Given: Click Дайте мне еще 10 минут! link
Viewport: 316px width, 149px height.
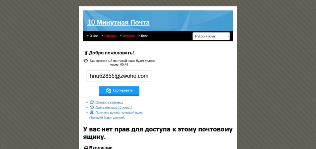Looking at the screenshot, I should coord(113,107).
